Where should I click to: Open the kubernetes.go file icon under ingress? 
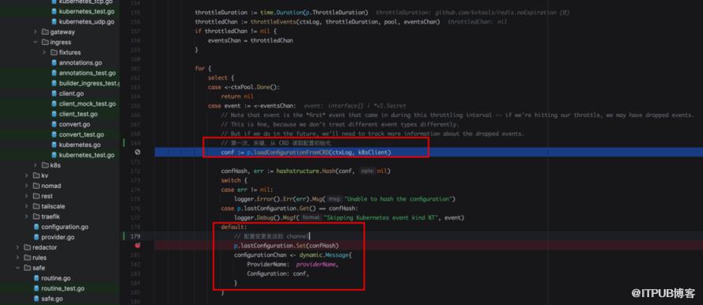pyautogui.click(x=55, y=145)
